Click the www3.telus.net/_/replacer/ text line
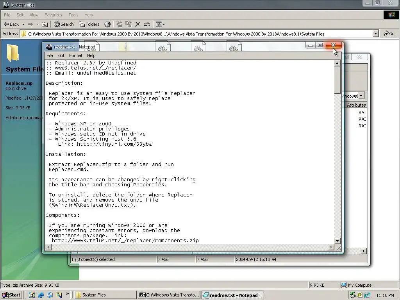The width and height of the screenshot is (400, 300). pyautogui.click(x=96, y=68)
